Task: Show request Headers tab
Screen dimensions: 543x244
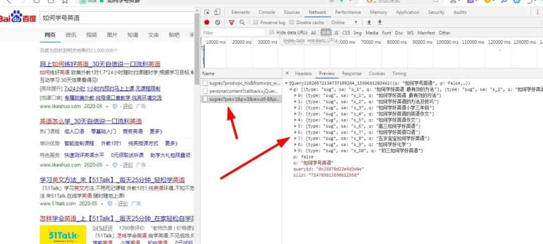Action: (303, 73)
